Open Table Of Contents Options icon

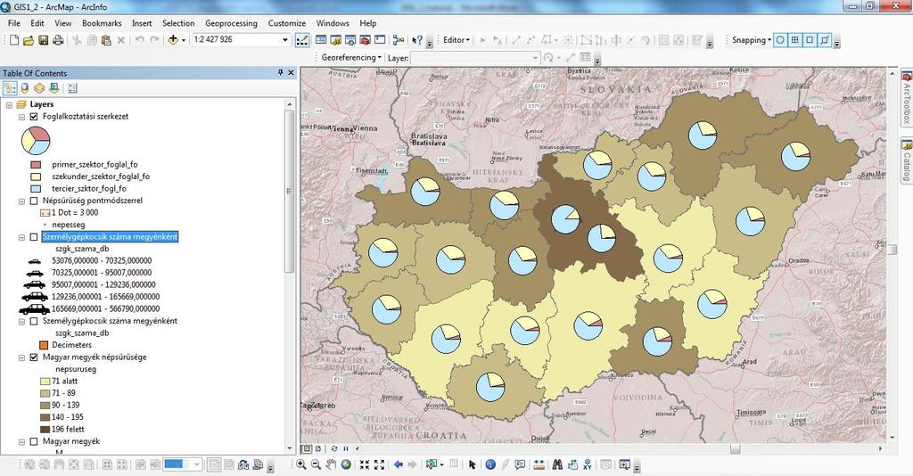pyautogui.click(x=73, y=88)
